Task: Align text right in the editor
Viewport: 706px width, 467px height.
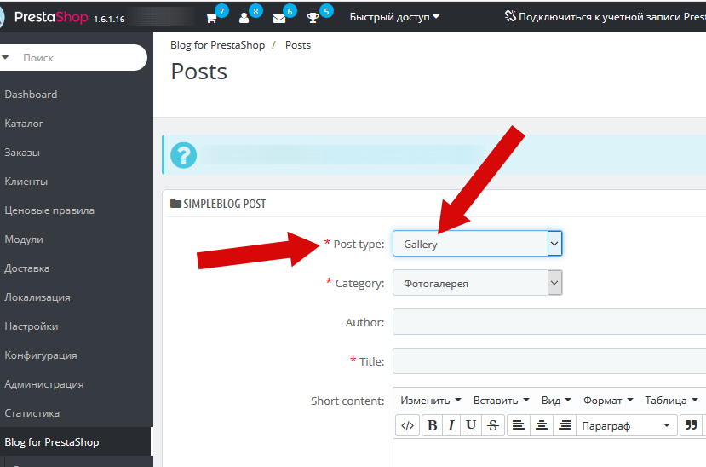Action: coord(565,425)
